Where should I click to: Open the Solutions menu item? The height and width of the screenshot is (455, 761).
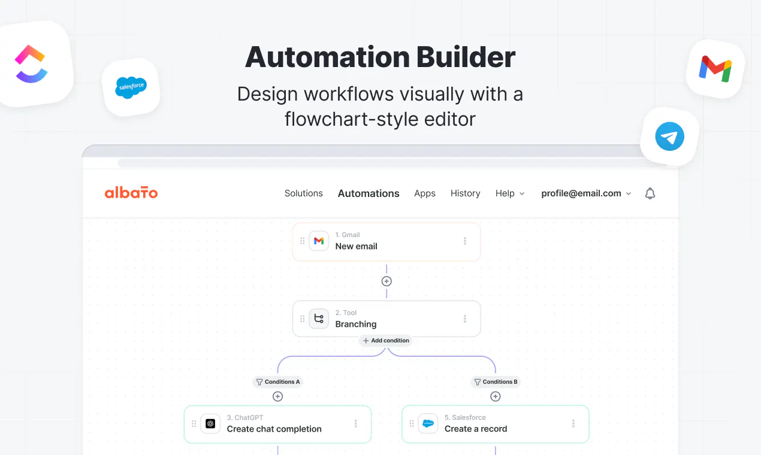(304, 193)
